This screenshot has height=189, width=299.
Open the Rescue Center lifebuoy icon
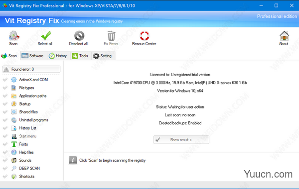[x=145, y=36]
